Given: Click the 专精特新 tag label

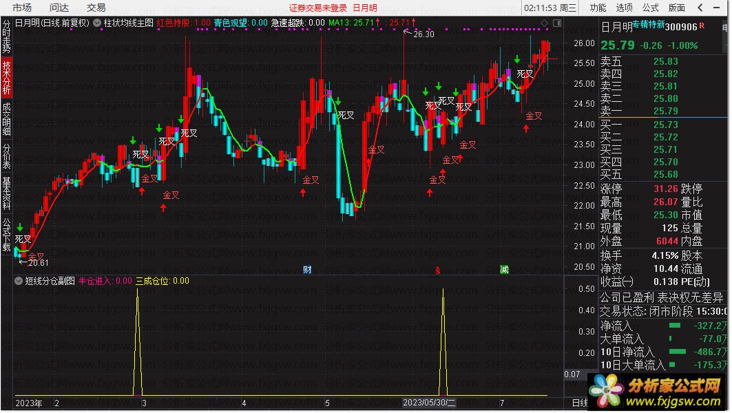Looking at the screenshot, I should click(649, 24).
